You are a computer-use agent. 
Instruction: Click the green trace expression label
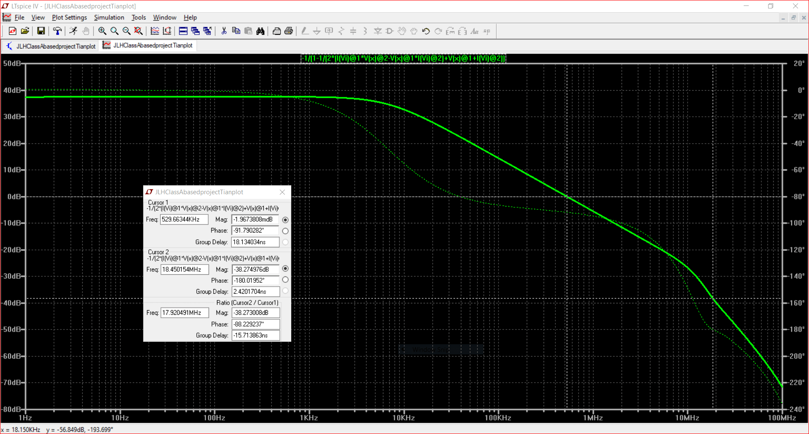coord(403,58)
